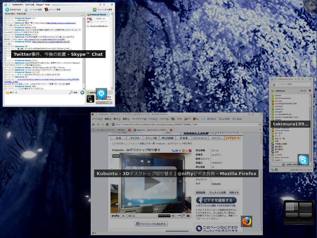Click the skip-to-start button in player bar
The height and width of the screenshot is (238, 317).
coord(129,216)
